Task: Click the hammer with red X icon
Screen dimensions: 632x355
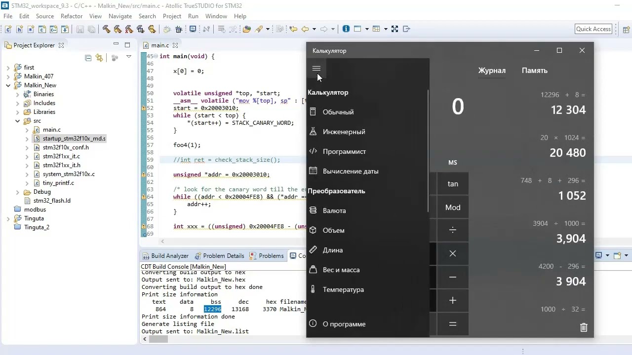Action: pos(128,29)
